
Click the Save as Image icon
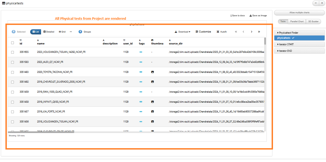[251, 16]
